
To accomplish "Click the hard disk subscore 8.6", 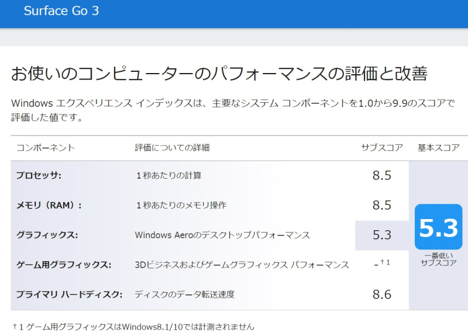I will [x=382, y=294].
